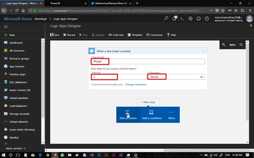The width and height of the screenshot is (254, 158).
Task: Discard changes in the designer
Action: pos(69,35)
